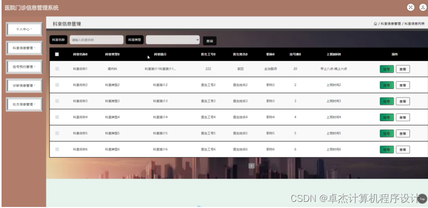Click the 医生工号5 cell

208,133
